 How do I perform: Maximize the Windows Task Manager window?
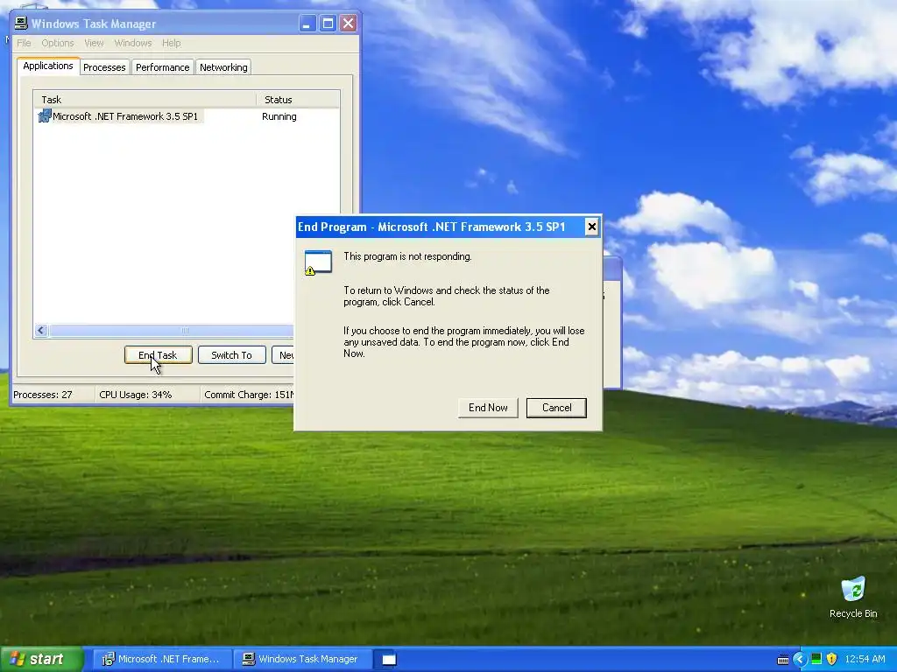pyautogui.click(x=328, y=24)
